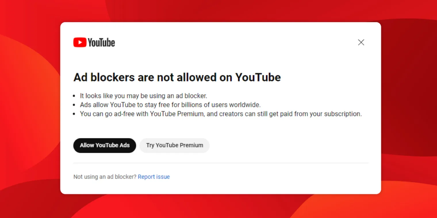
Task: Dismiss the ad blocker dialog with X
Action: tap(361, 42)
